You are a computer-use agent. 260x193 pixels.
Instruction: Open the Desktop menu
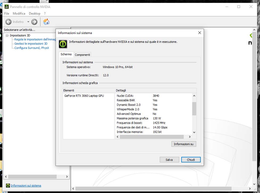pos(35,14)
